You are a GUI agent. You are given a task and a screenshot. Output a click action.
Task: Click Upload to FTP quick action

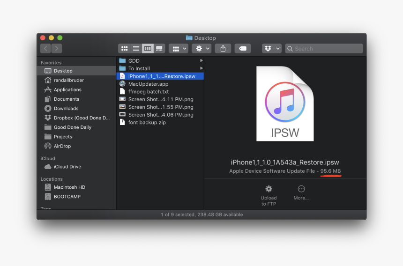click(269, 196)
